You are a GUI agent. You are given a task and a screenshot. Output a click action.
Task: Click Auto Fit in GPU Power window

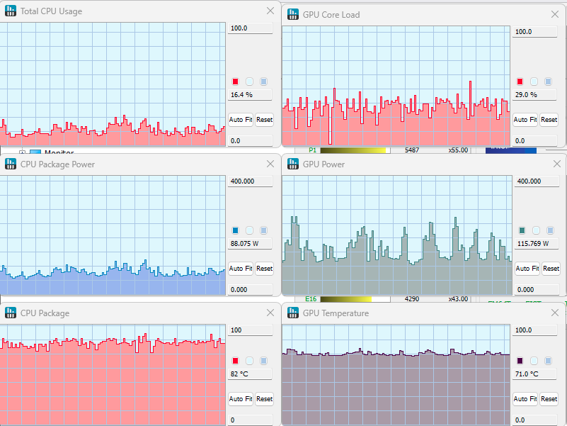click(x=527, y=269)
